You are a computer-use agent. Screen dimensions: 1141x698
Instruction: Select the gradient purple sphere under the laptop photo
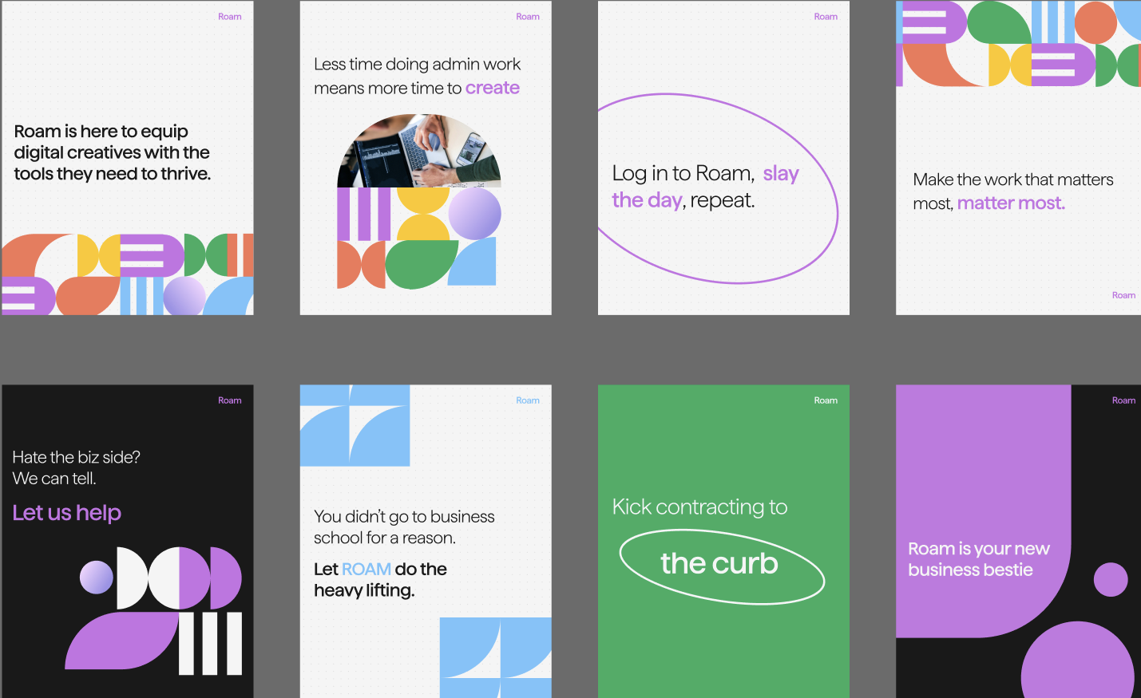474,214
